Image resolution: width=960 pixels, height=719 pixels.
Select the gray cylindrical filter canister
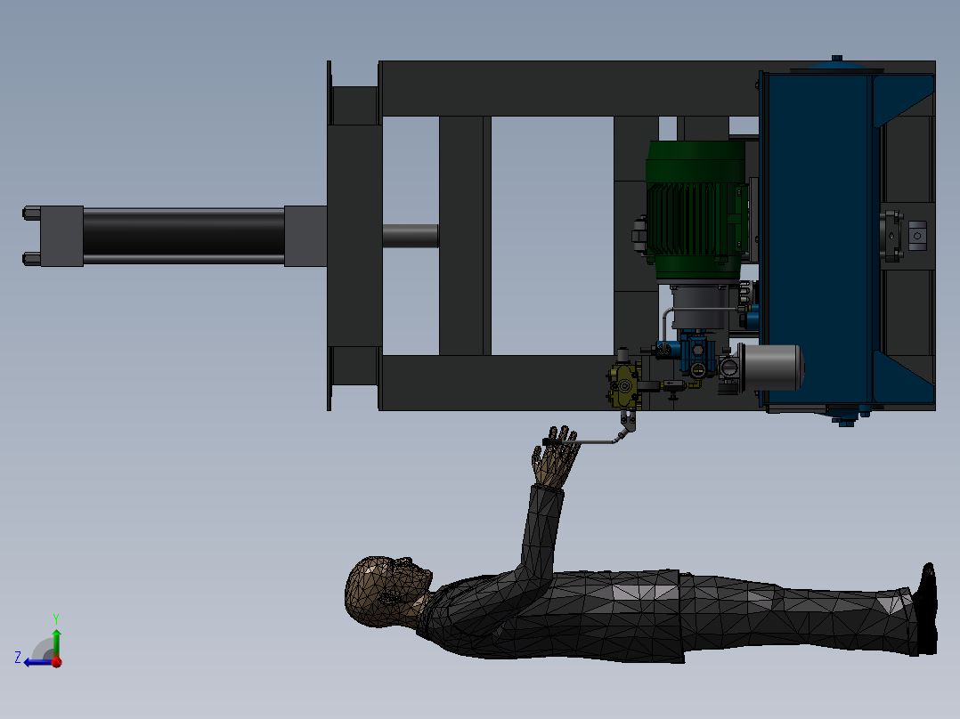click(771, 368)
